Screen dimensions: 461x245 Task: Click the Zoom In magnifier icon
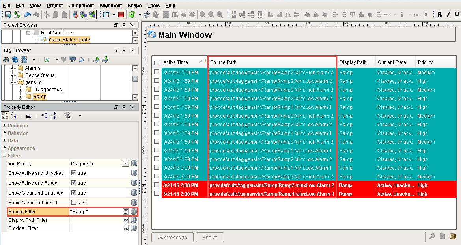point(203,15)
